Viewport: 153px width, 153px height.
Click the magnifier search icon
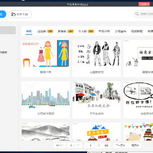137,14
